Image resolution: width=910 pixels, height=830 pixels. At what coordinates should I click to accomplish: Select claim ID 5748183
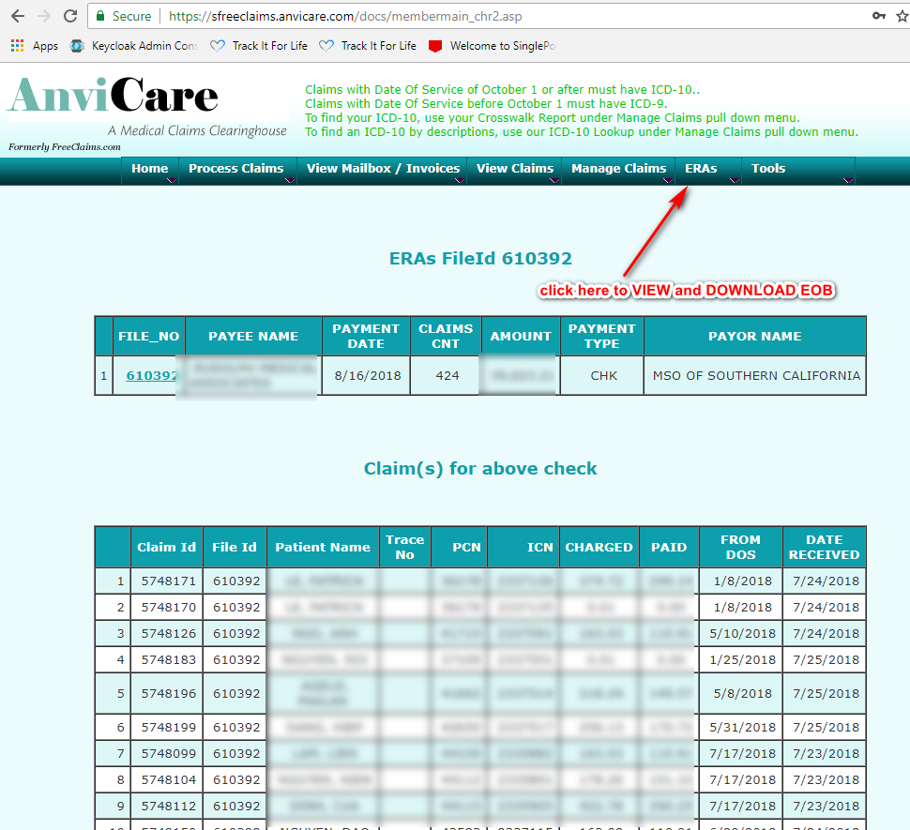tap(168, 659)
